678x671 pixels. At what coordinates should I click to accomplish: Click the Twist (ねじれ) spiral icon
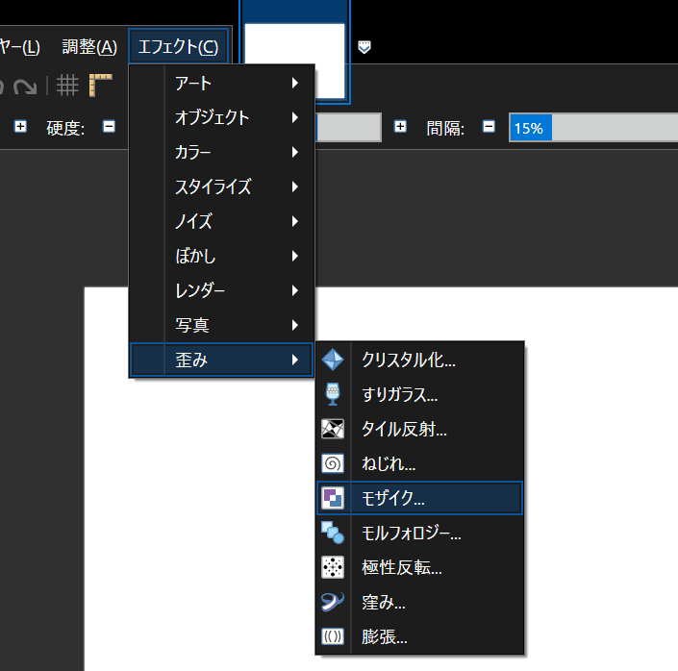[333, 463]
